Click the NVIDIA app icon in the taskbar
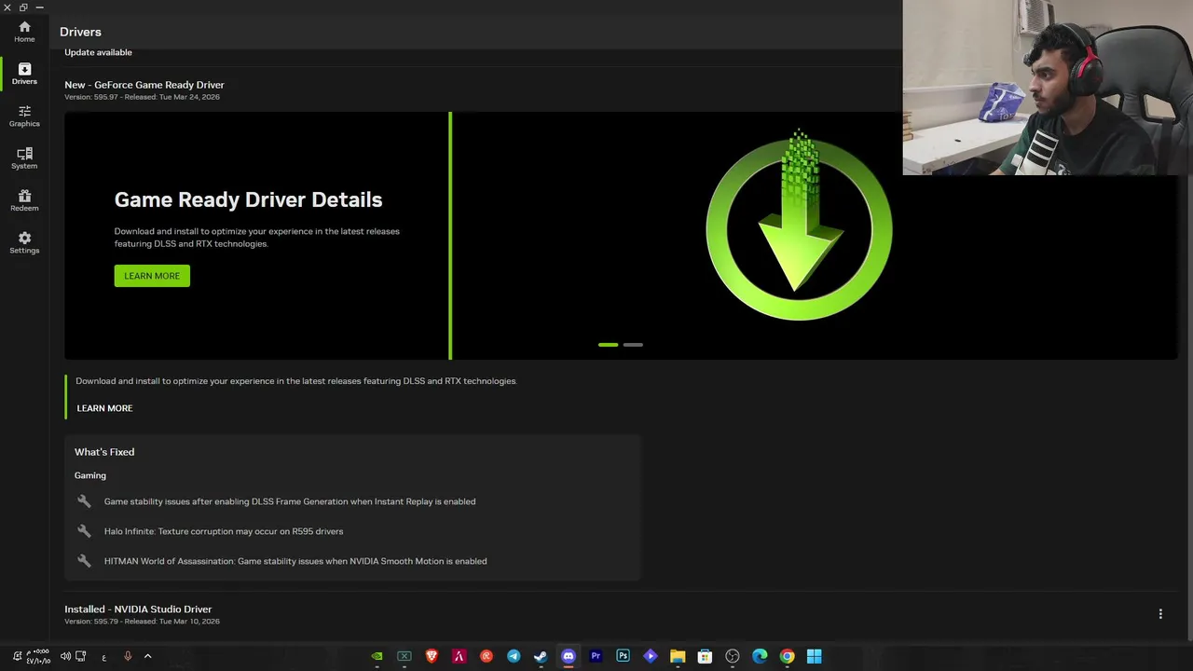The height and width of the screenshot is (671, 1193). [x=377, y=656]
